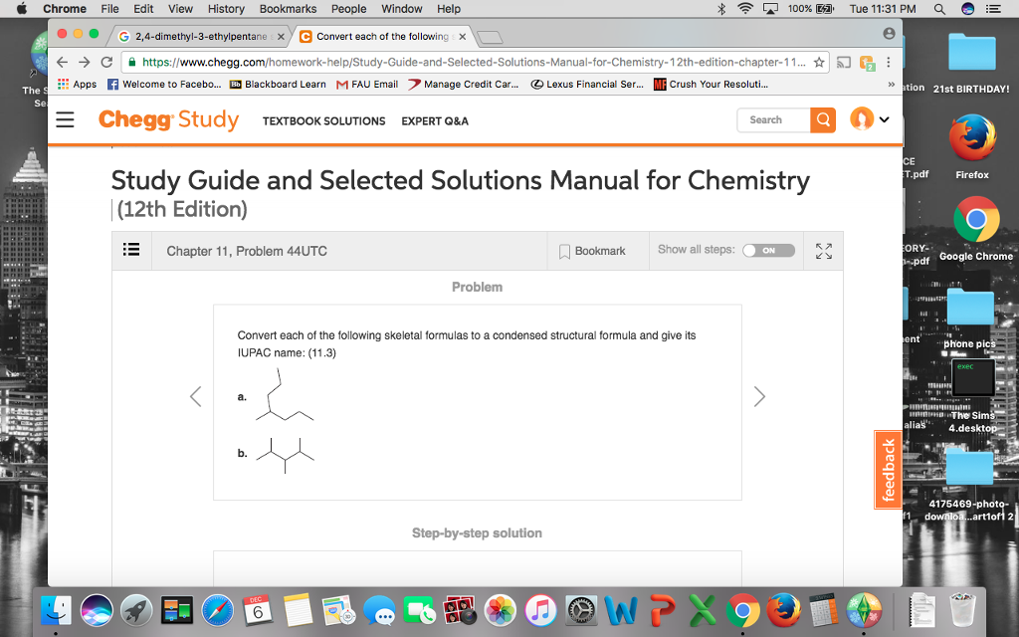
Task: Open the Chrome three-dot menu
Action: click(x=889, y=61)
